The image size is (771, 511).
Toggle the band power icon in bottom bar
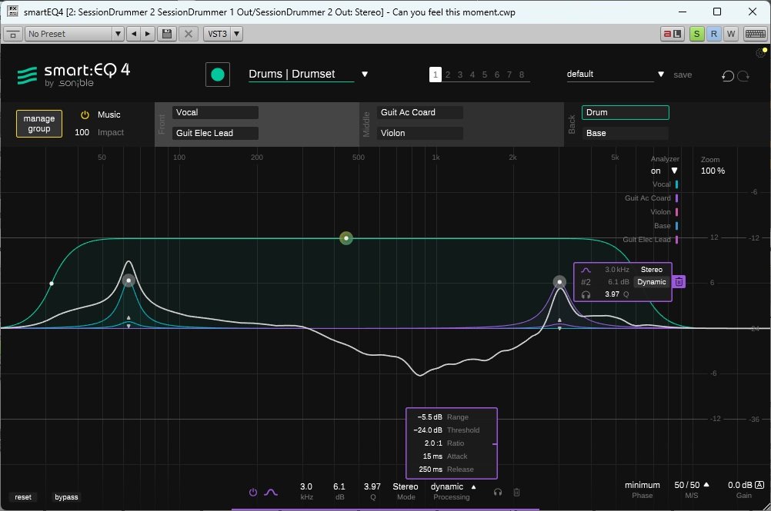252,492
